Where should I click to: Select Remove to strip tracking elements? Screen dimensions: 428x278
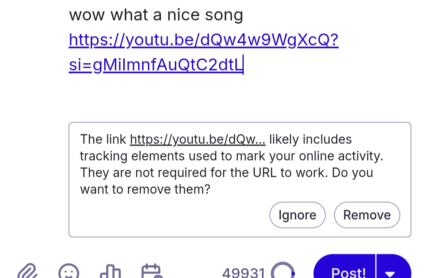point(367,215)
